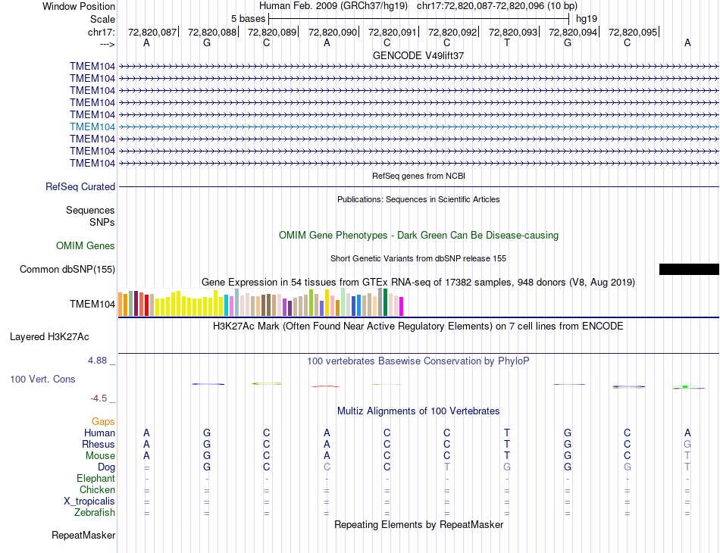Click the RefSeq Curated track label
Viewport: 720px width, 553px height.
[x=80, y=187]
